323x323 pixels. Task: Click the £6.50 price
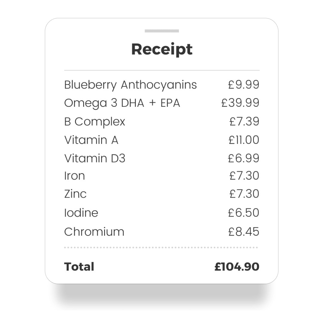click(243, 213)
